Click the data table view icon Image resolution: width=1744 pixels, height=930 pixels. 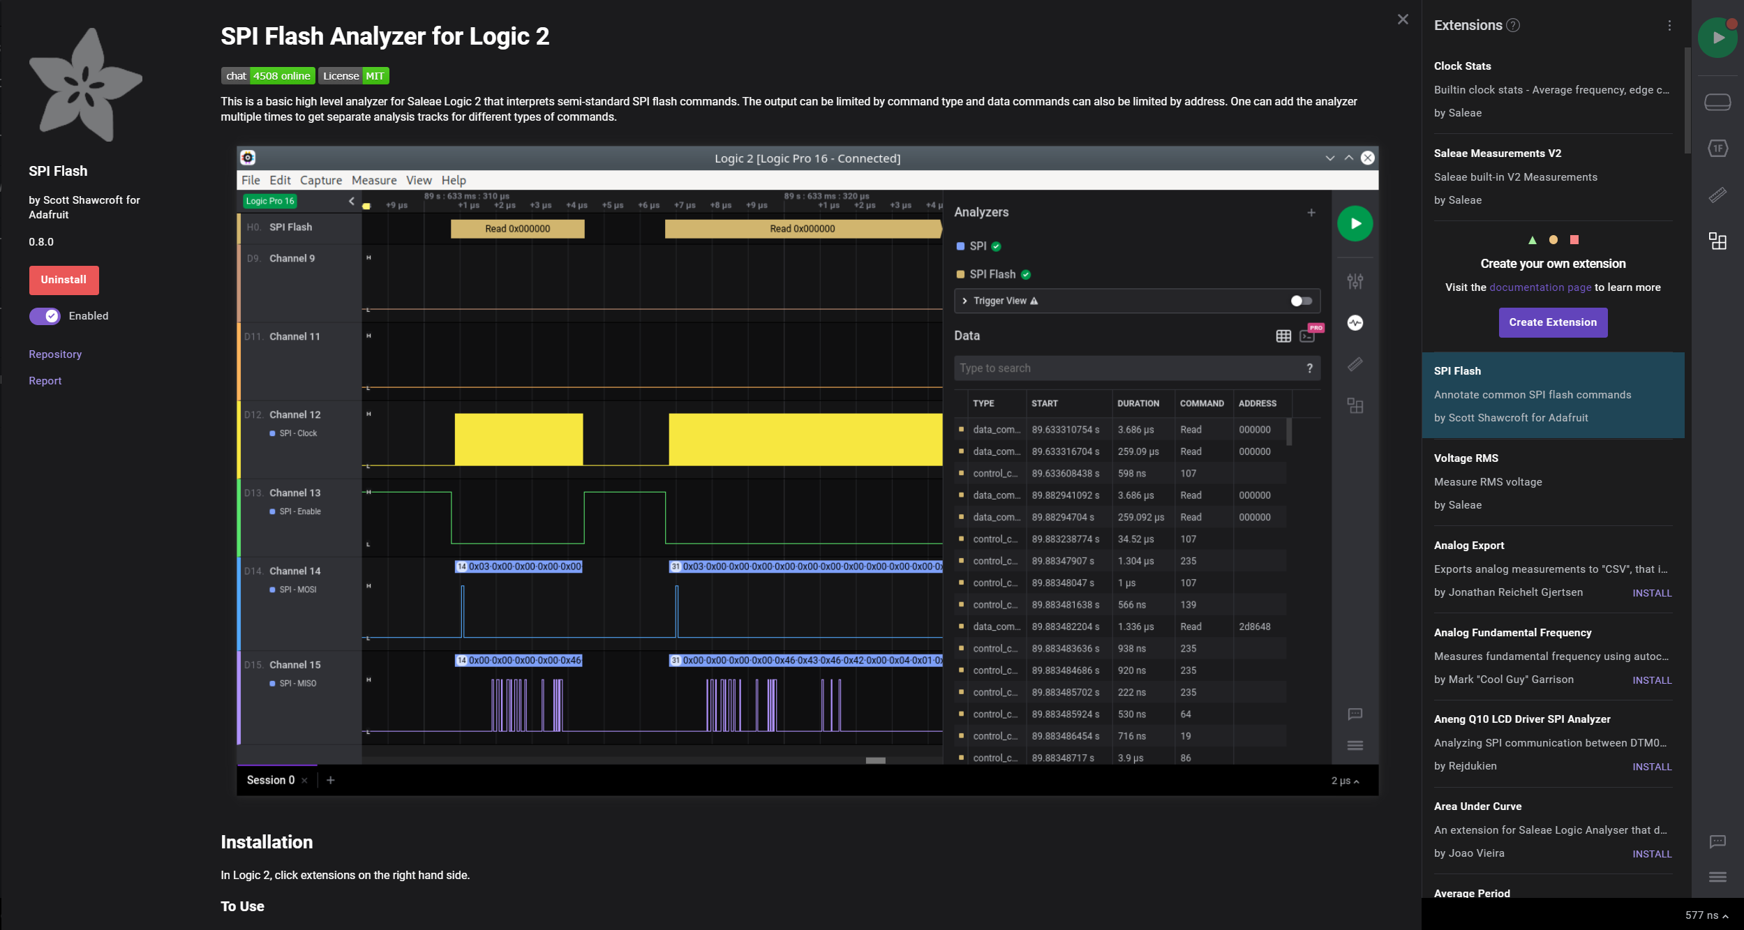pyautogui.click(x=1283, y=336)
